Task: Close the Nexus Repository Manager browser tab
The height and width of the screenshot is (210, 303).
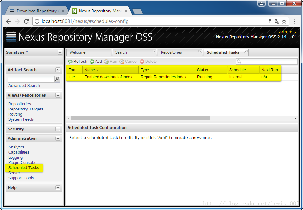Action: pyautogui.click(x=125, y=11)
